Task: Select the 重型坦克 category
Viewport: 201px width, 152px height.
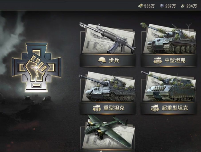Action: pos(107,108)
